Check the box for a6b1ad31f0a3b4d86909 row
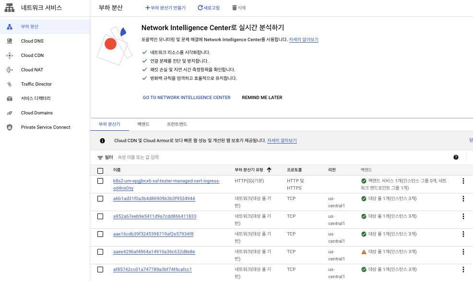This screenshot has height=281, width=473. coord(100,199)
